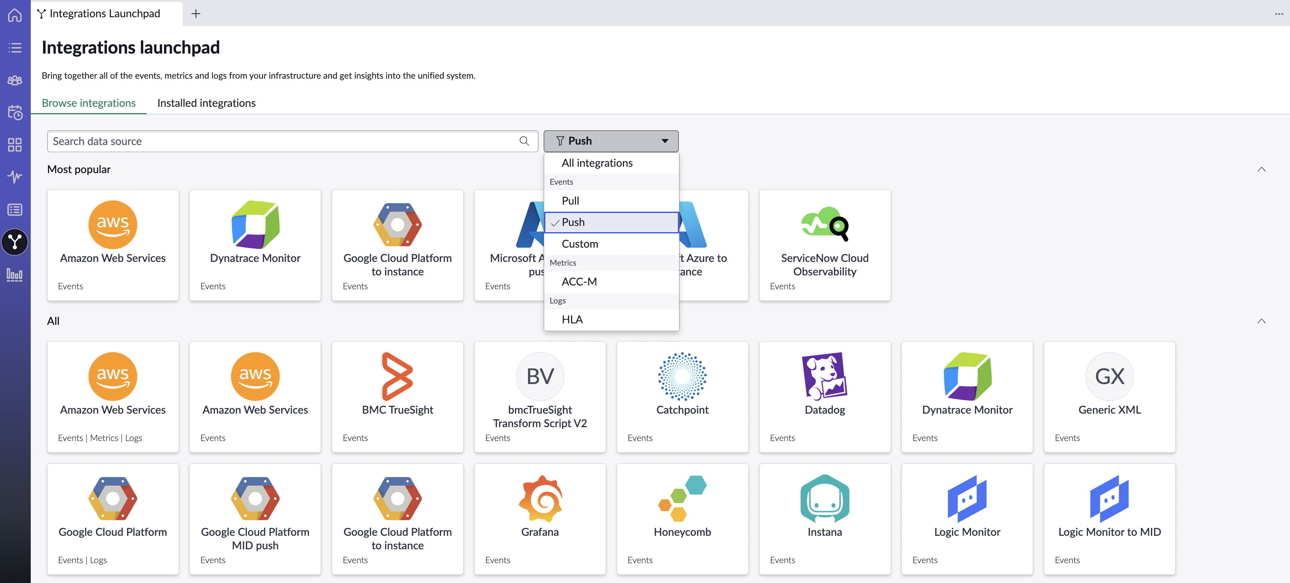The height and width of the screenshot is (583, 1290).
Task: Add a new tab with plus icon
Action: click(x=196, y=13)
